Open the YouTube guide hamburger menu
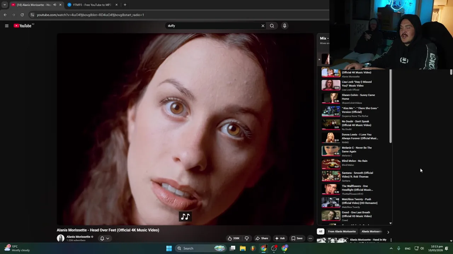This screenshot has width=453, height=254. pyautogui.click(x=6, y=26)
